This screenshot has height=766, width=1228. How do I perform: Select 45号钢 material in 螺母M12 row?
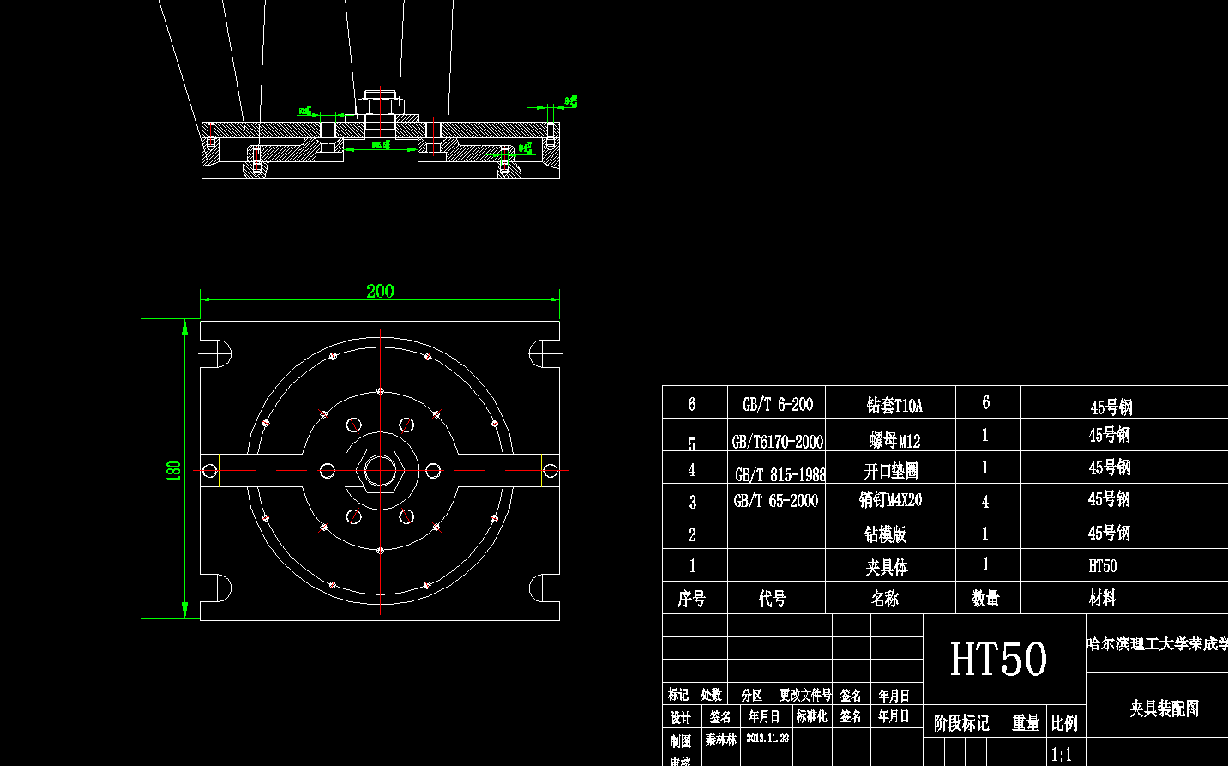pos(1110,436)
